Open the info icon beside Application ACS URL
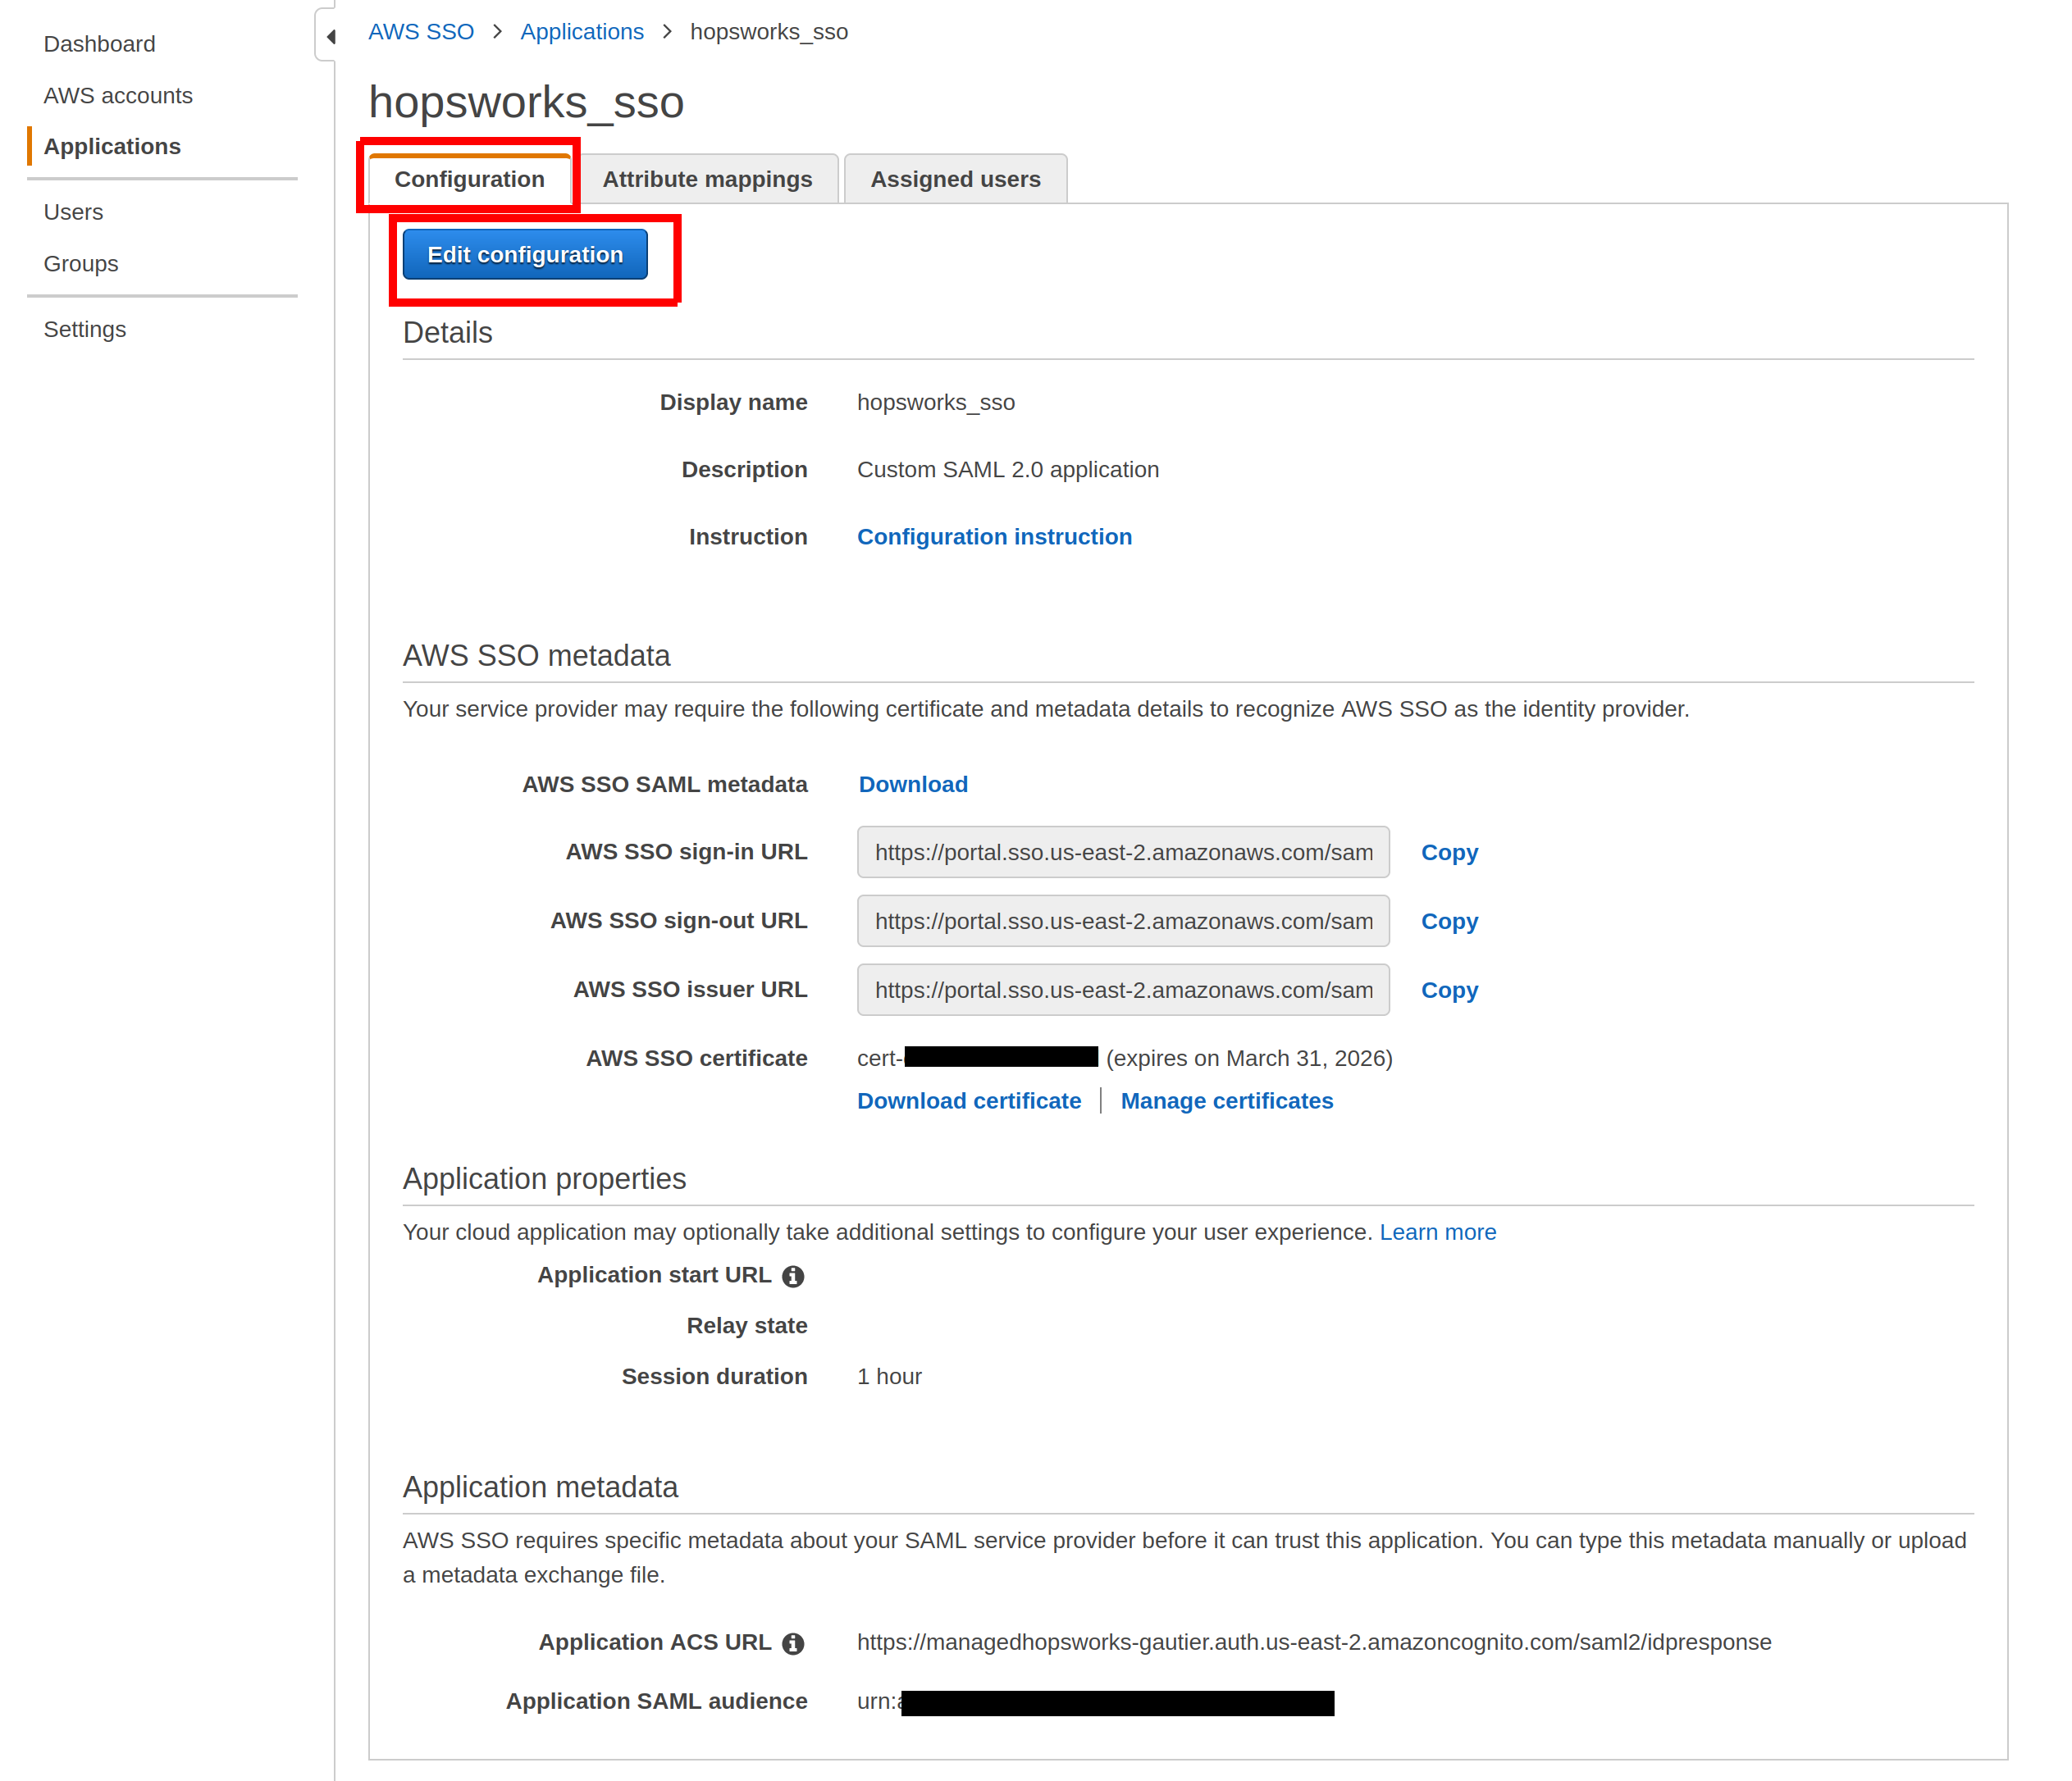This screenshot has height=1781, width=2072. (x=793, y=1644)
